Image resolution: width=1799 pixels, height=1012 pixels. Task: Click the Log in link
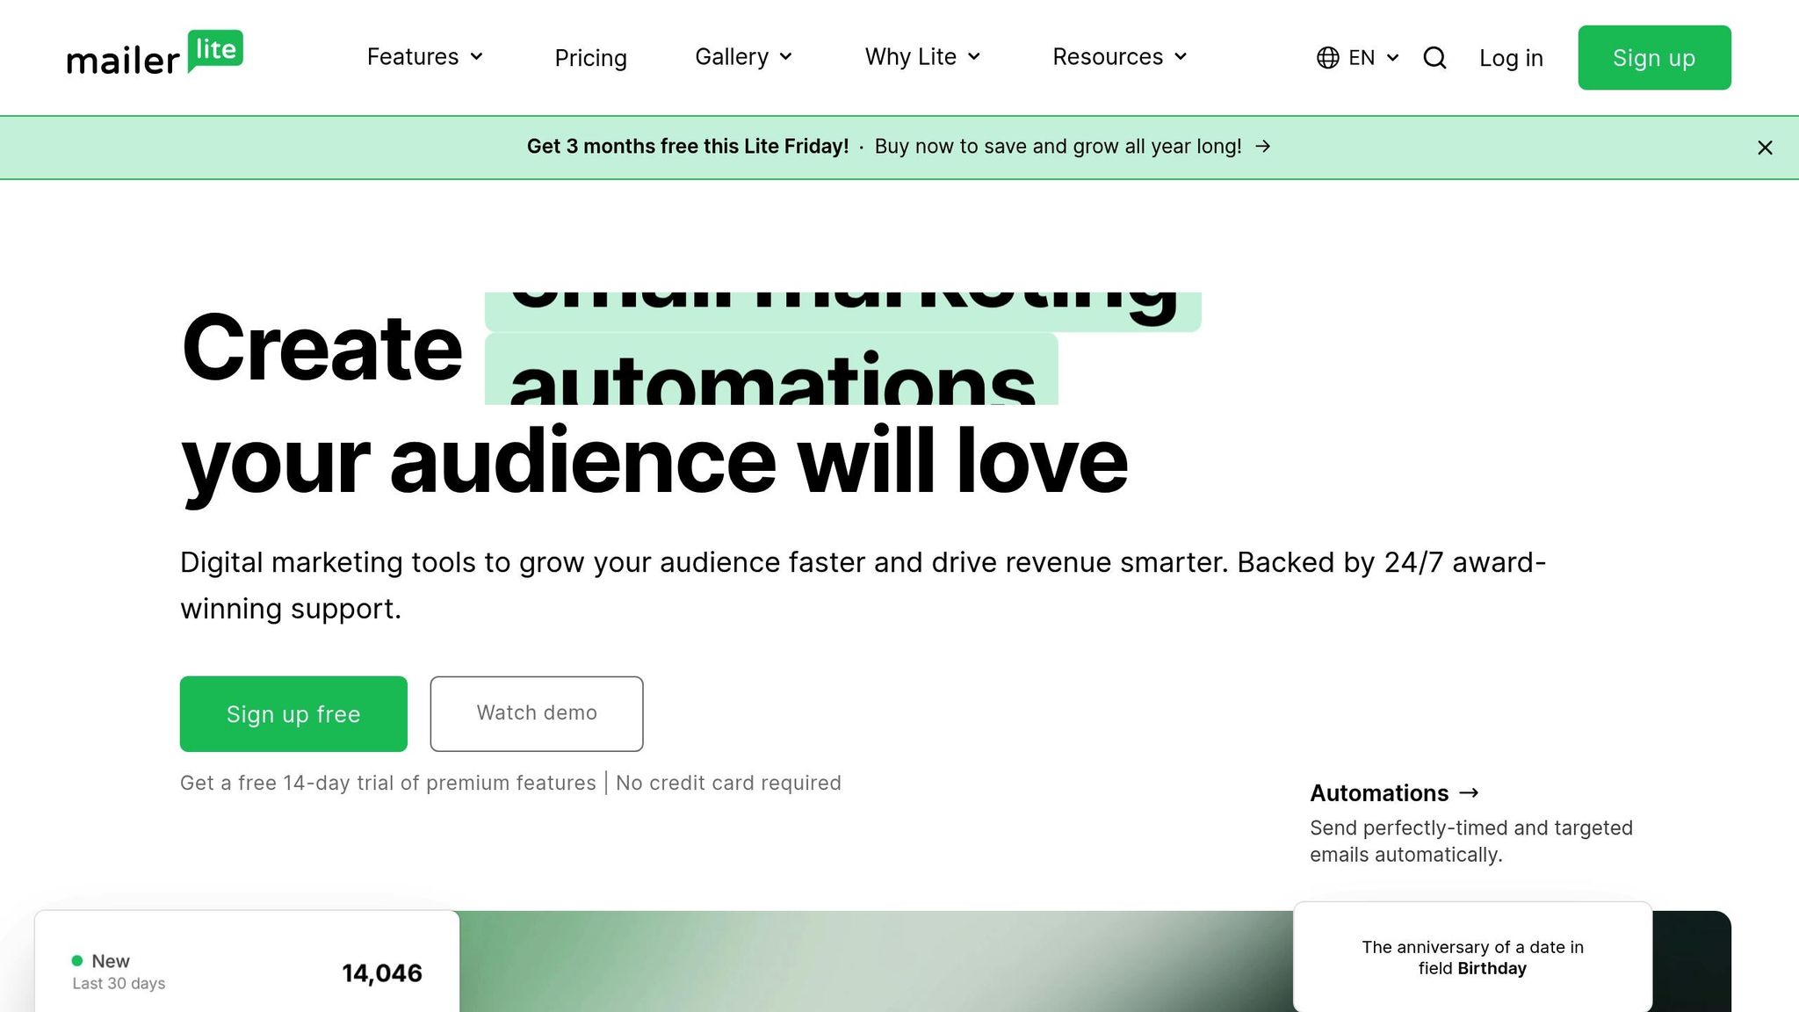click(1511, 58)
